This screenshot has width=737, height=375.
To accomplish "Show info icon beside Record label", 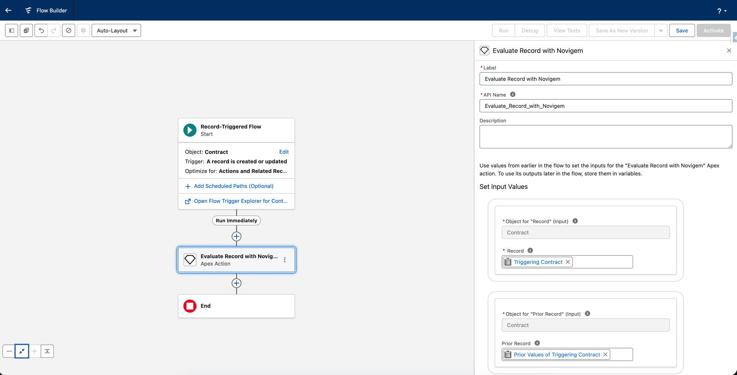I will [530, 250].
